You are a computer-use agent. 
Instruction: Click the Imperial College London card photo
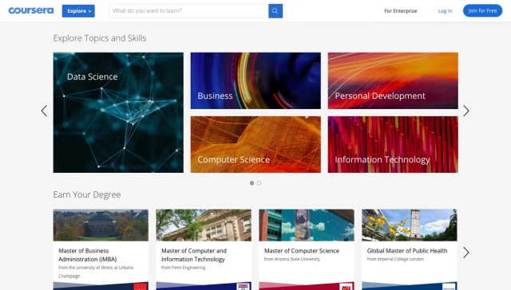pos(410,225)
